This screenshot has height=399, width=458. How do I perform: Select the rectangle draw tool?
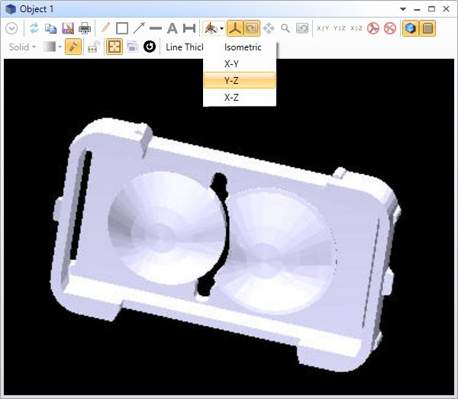tap(122, 28)
